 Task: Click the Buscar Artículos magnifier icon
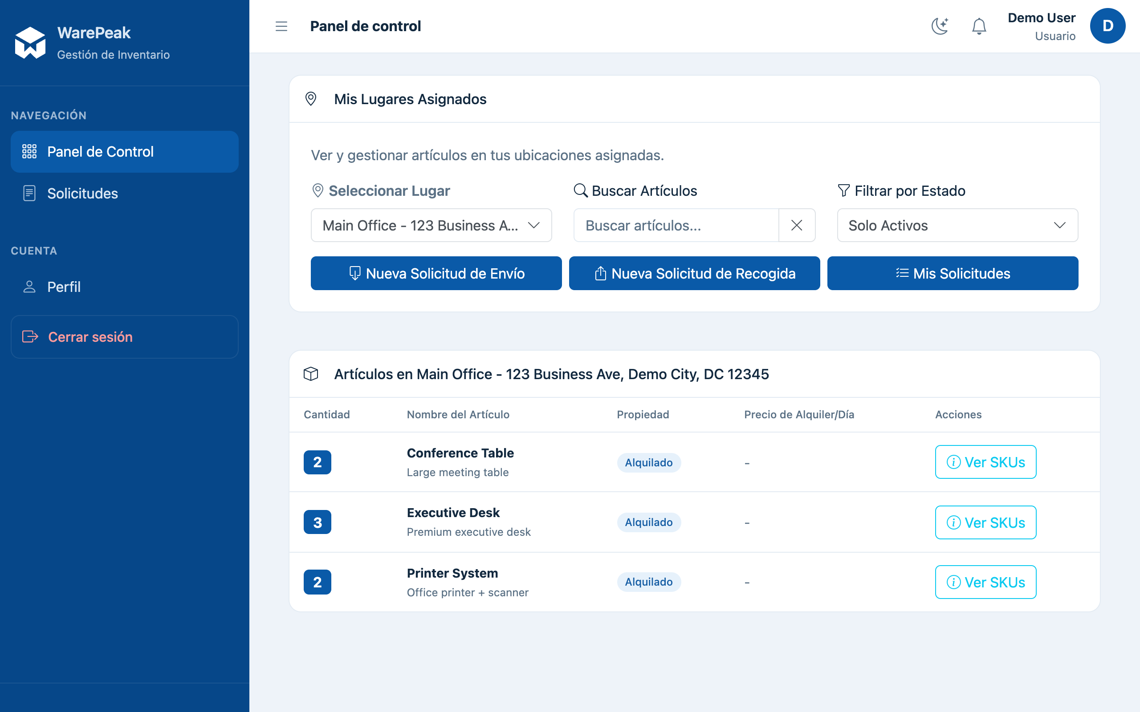click(x=580, y=191)
